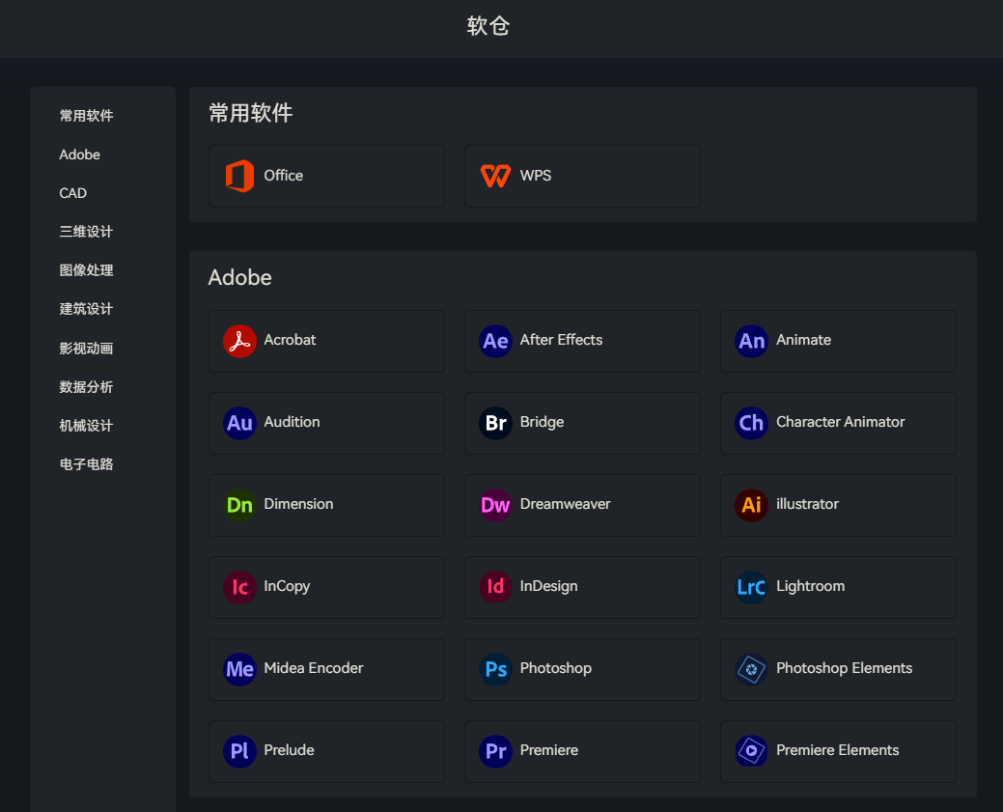This screenshot has height=812, width=1003.
Task: Click the Dreamweaver Dw icon
Action: pyautogui.click(x=495, y=505)
